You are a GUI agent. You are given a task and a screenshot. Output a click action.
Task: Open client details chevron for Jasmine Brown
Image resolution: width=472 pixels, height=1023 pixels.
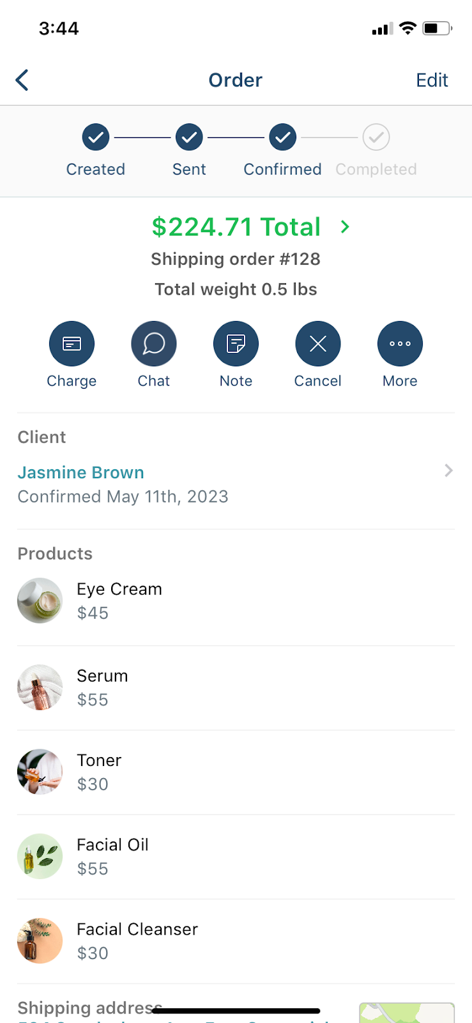(448, 471)
